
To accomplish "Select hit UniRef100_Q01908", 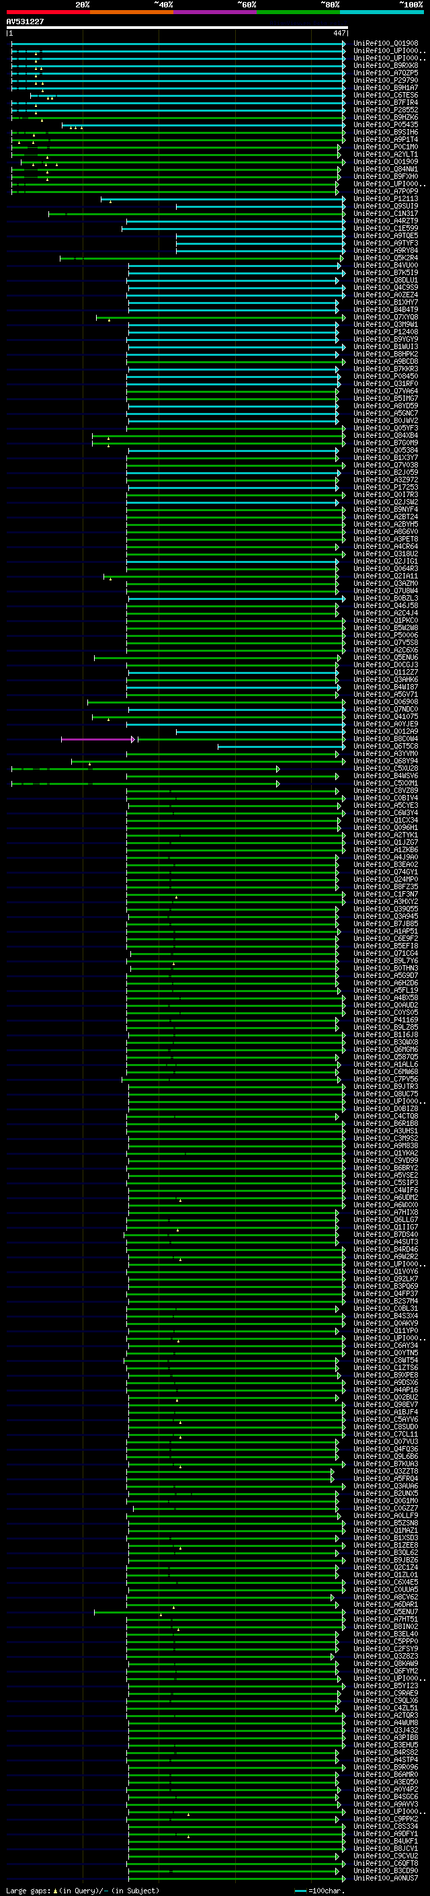I will [x=385, y=44].
